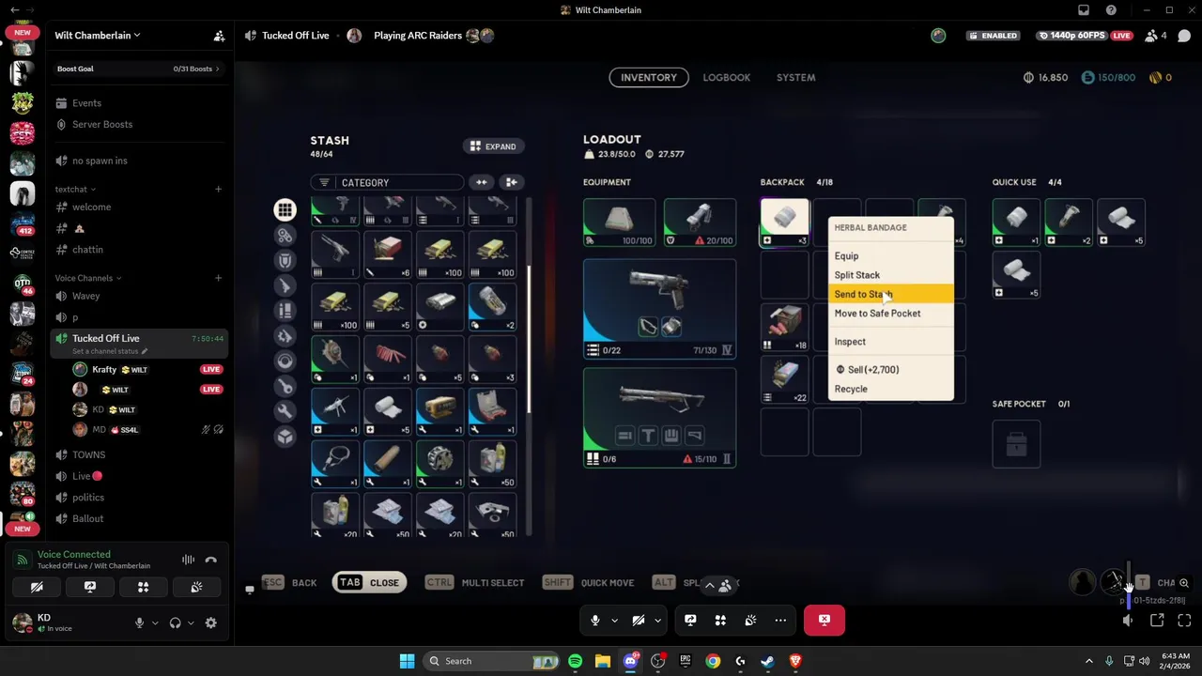Viewport: 1202px width, 676px height.
Task: Click the stash sort arrows icon
Action: coord(482,182)
